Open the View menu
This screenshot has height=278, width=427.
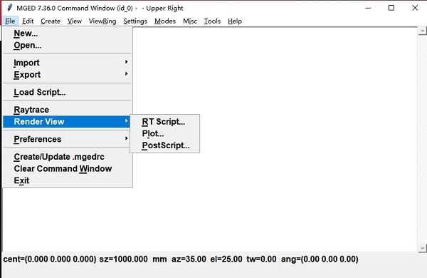click(x=75, y=21)
